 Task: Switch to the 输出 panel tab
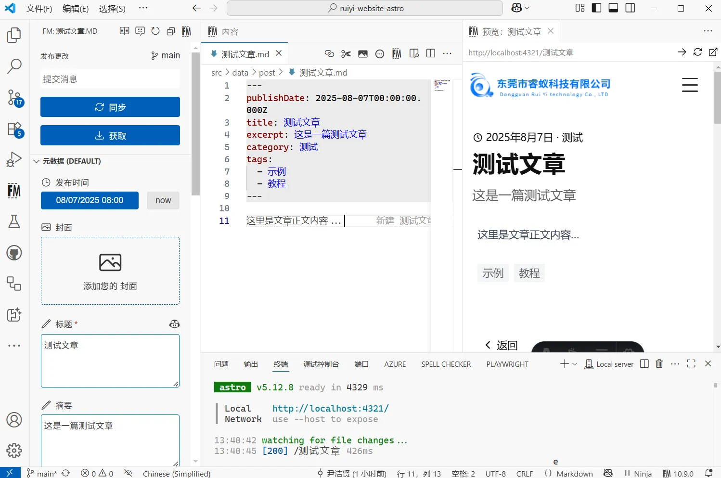(x=251, y=364)
